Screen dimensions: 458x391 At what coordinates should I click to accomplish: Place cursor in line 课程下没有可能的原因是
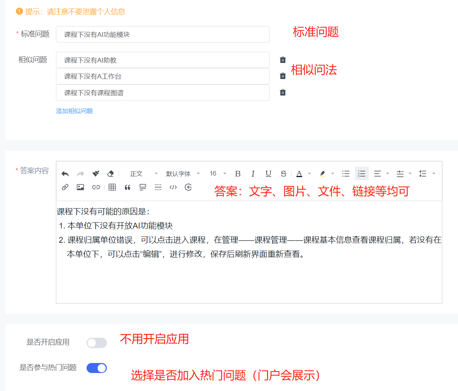[103, 212]
